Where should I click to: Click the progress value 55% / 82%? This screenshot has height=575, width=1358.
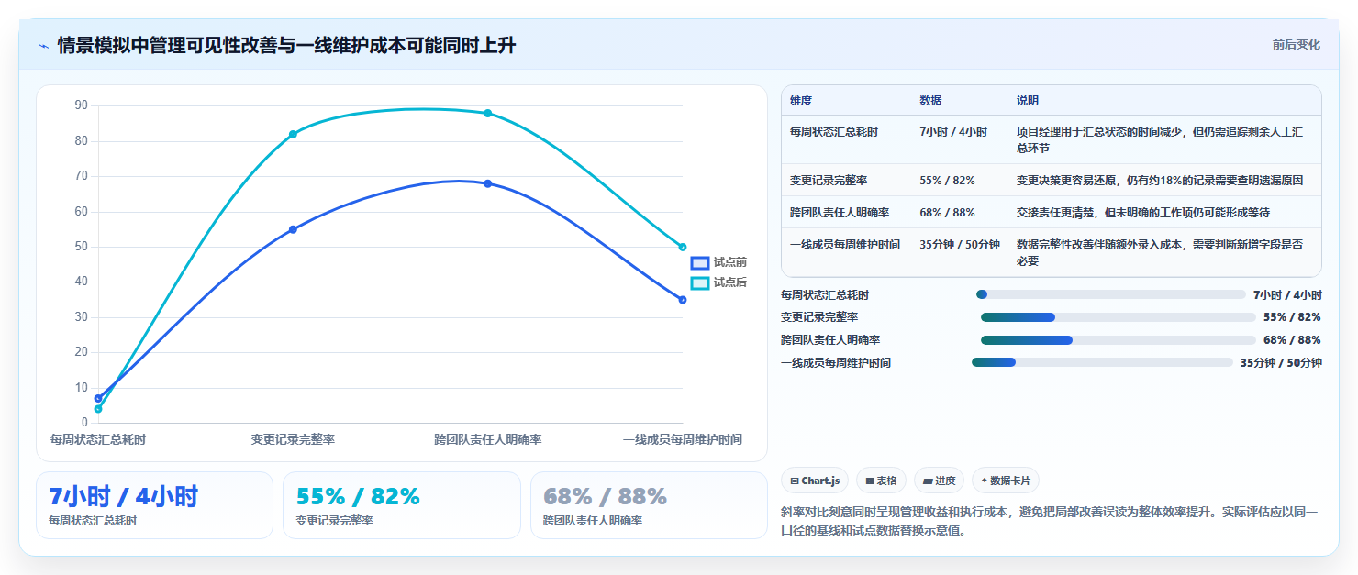(1292, 317)
